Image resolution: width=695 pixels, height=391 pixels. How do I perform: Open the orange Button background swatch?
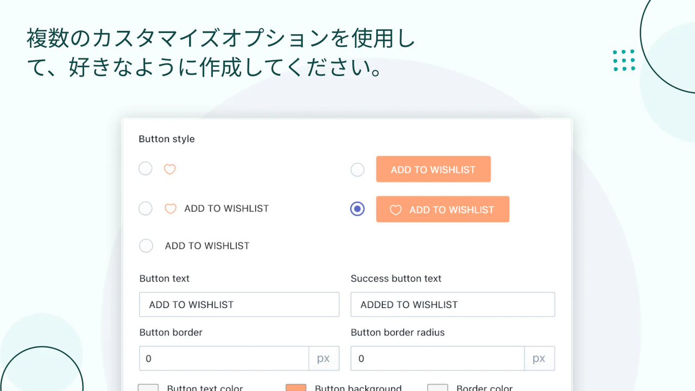pyautogui.click(x=296, y=388)
